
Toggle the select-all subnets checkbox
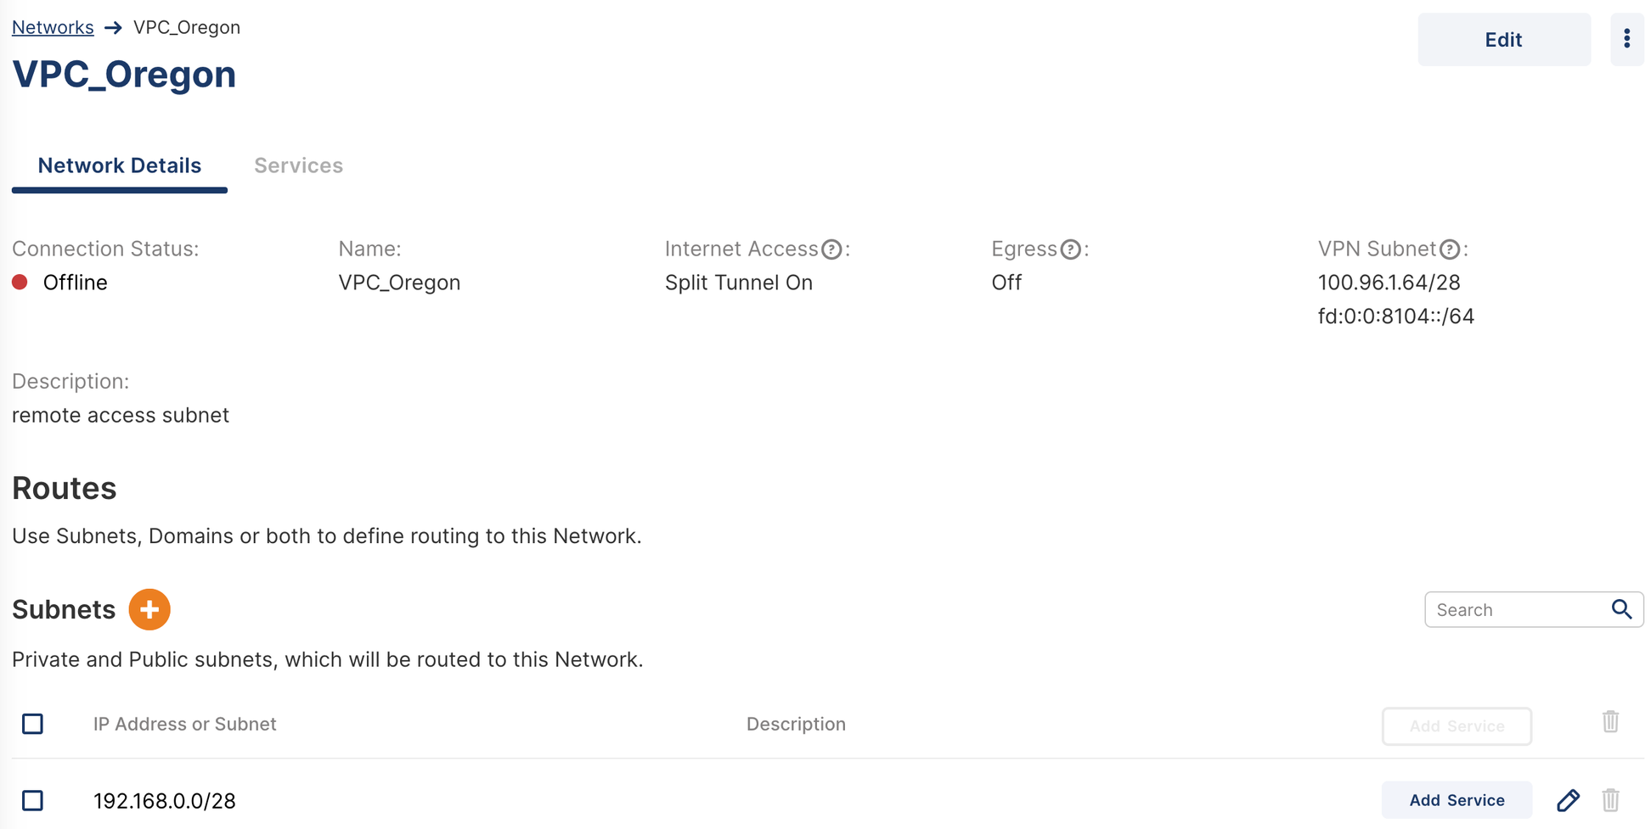coord(33,724)
